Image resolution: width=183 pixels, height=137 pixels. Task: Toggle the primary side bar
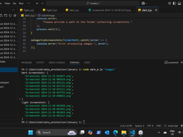174,3
